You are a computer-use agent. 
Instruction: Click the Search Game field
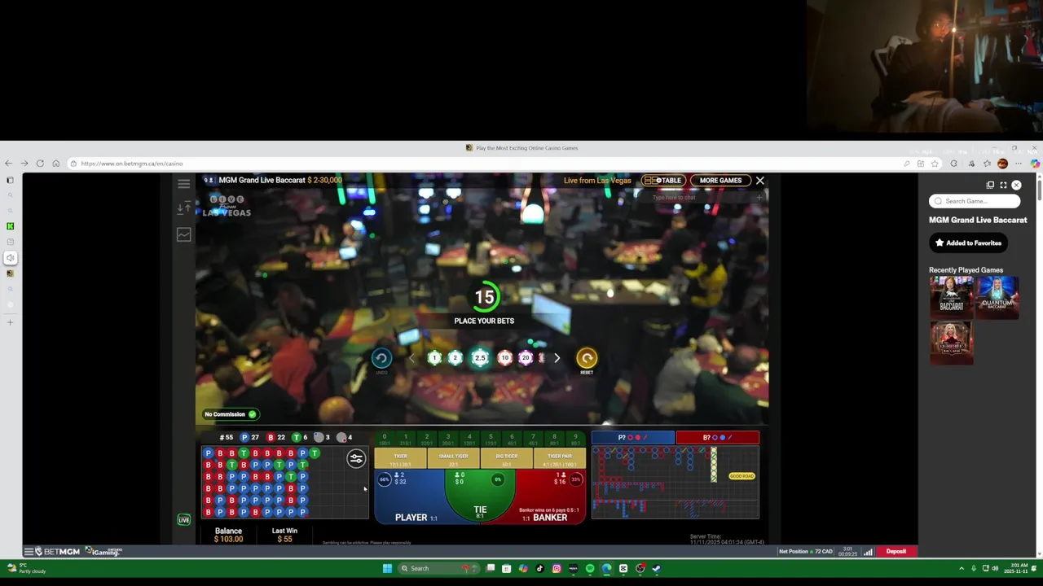tap(975, 201)
